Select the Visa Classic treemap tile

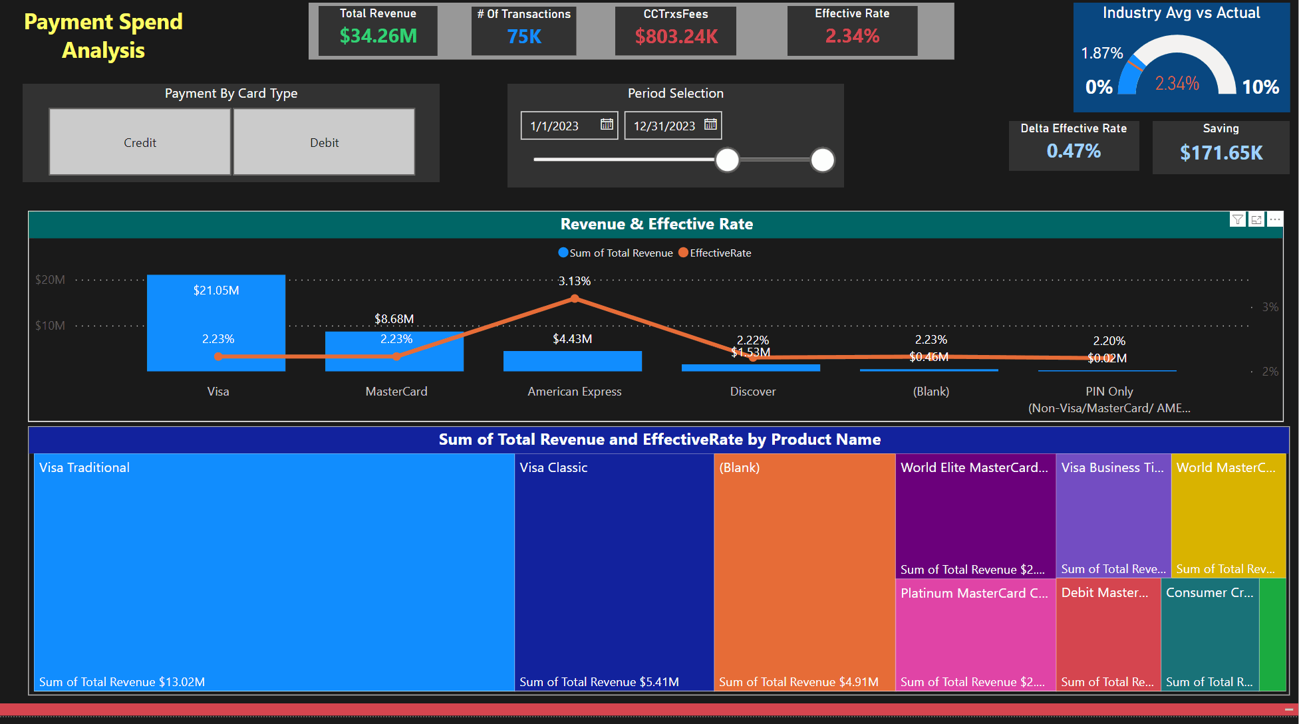click(x=613, y=572)
